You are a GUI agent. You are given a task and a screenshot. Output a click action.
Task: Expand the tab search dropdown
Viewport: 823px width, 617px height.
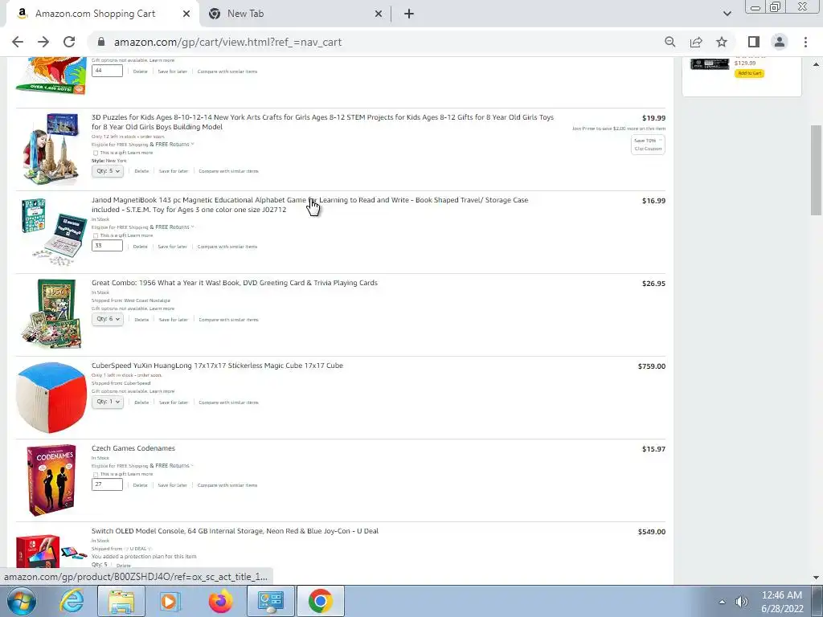(727, 14)
